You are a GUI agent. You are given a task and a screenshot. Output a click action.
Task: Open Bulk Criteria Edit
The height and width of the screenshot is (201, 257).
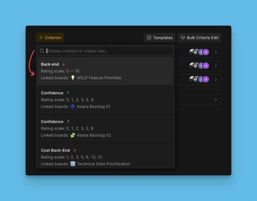(x=199, y=38)
